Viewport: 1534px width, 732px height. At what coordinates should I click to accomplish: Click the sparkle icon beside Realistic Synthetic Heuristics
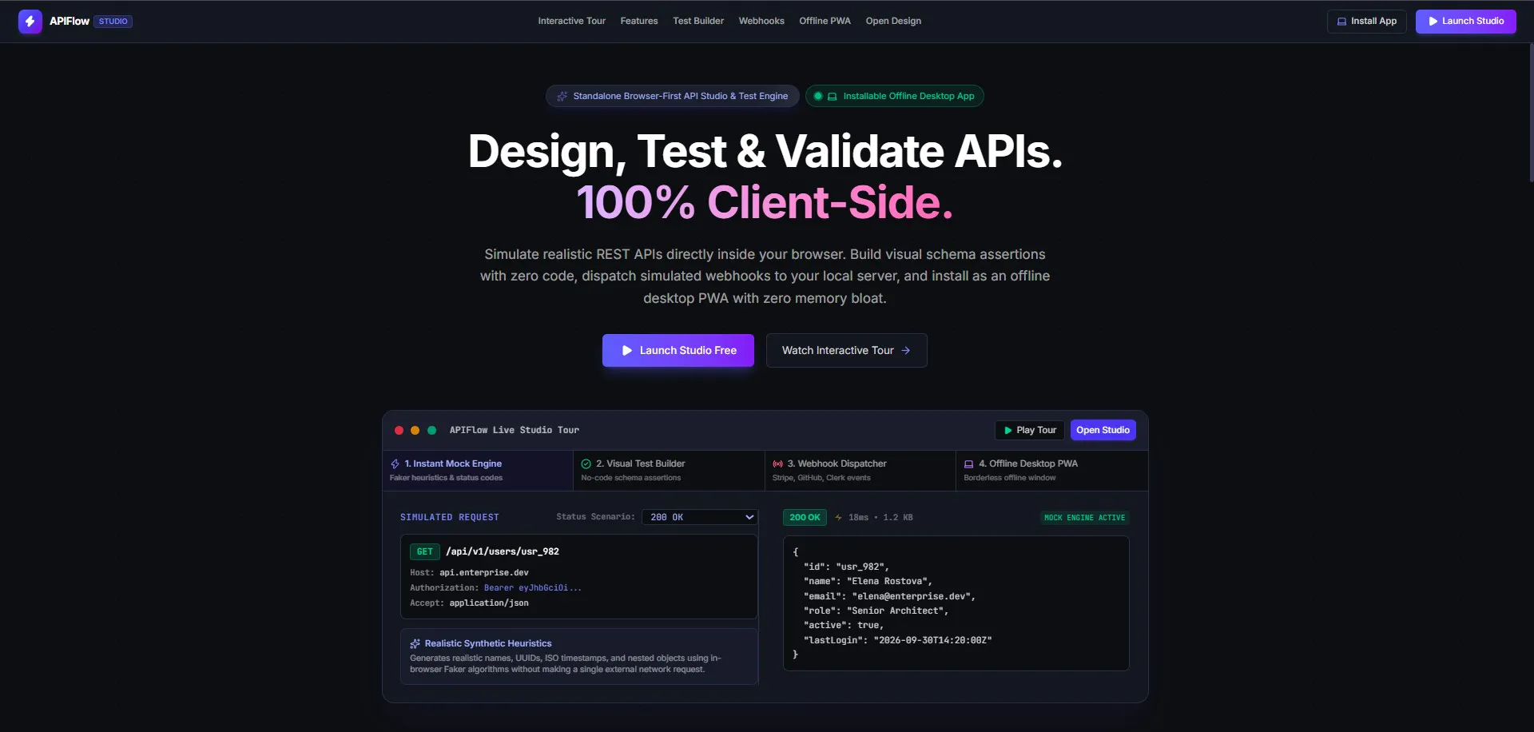point(415,643)
